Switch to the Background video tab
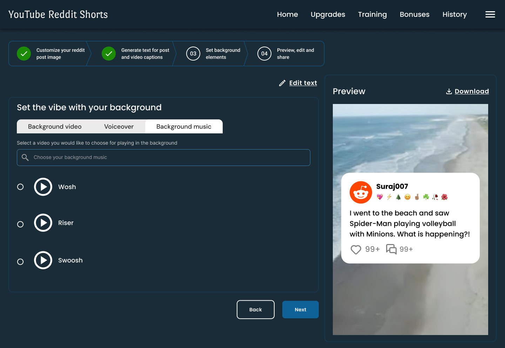Image resolution: width=505 pixels, height=348 pixels. pyautogui.click(x=55, y=126)
